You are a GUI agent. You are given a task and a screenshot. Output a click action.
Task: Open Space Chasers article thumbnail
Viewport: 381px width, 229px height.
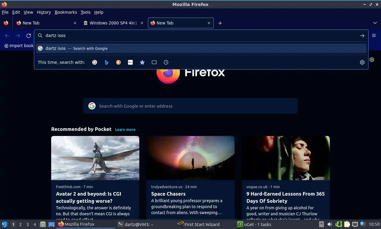(190, 158)
